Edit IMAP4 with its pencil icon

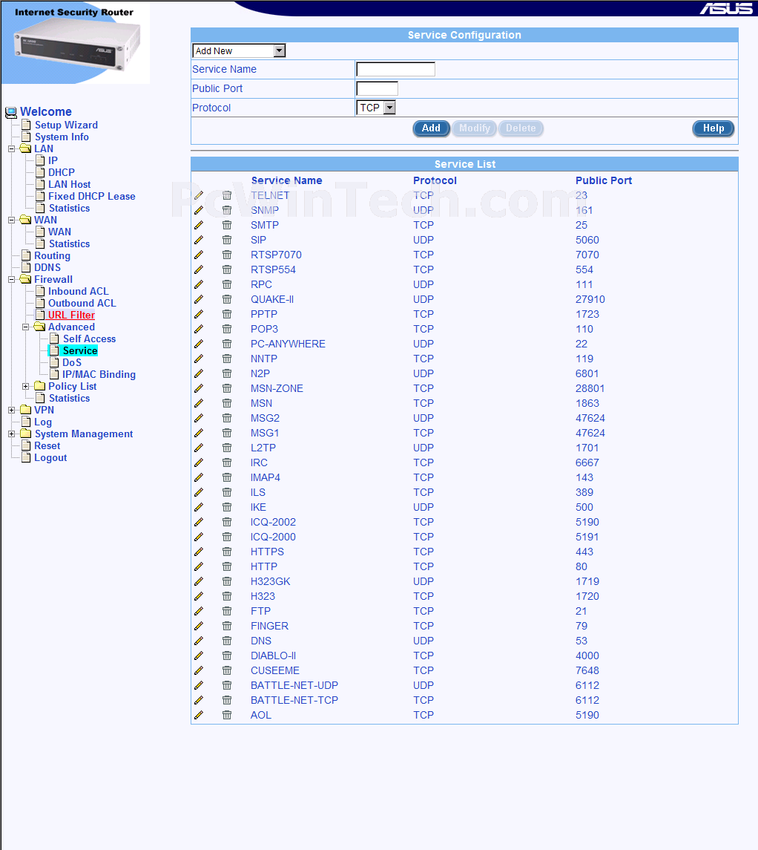tap(199, 477)
